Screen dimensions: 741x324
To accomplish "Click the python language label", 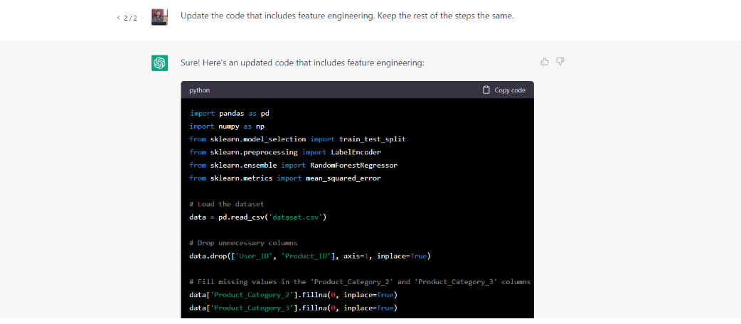I will pos(199,90).
